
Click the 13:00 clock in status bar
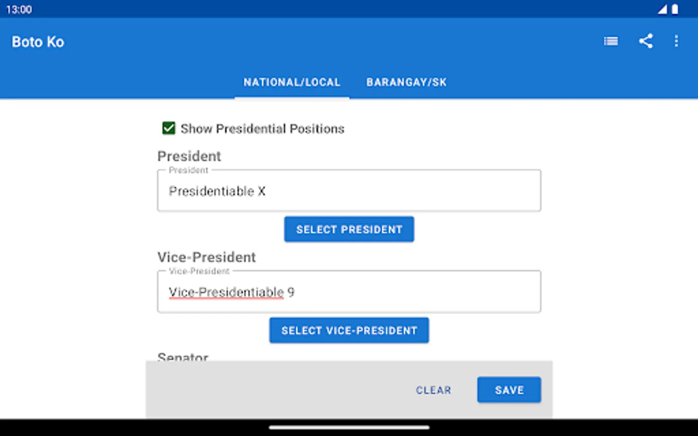click(19, 10)
